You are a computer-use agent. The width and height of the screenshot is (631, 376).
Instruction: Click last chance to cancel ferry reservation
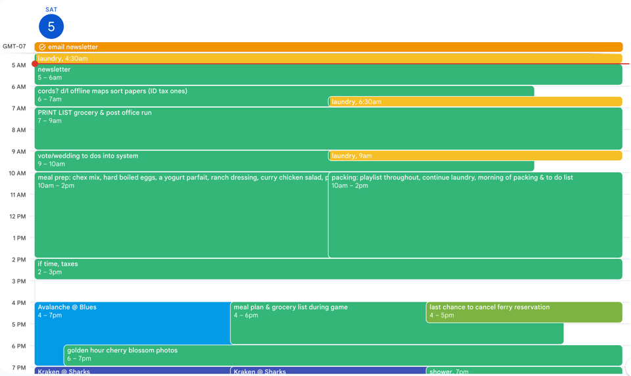click(x=524, y=312)
